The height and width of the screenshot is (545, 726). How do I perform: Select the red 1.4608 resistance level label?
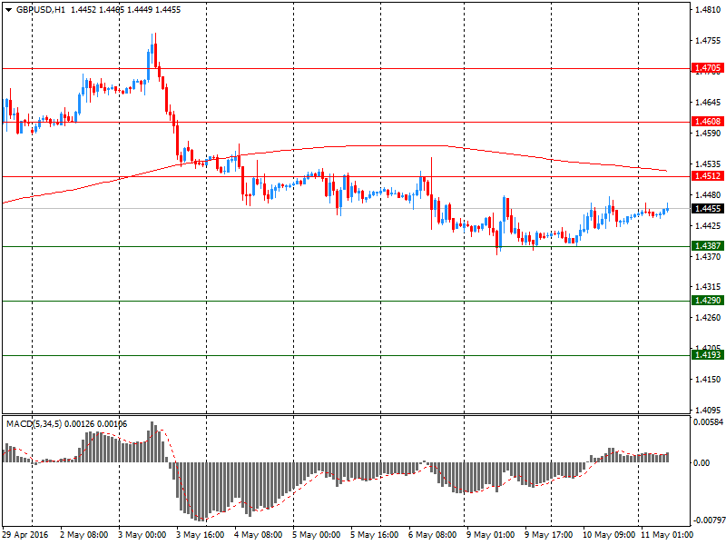pos(708,122)
